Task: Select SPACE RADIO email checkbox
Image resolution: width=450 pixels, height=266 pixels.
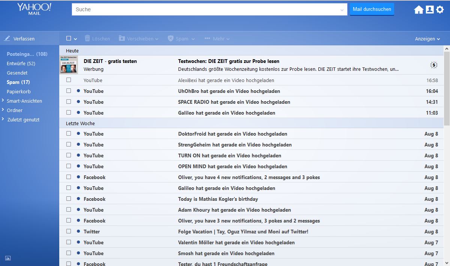Action: click(69, 102)
